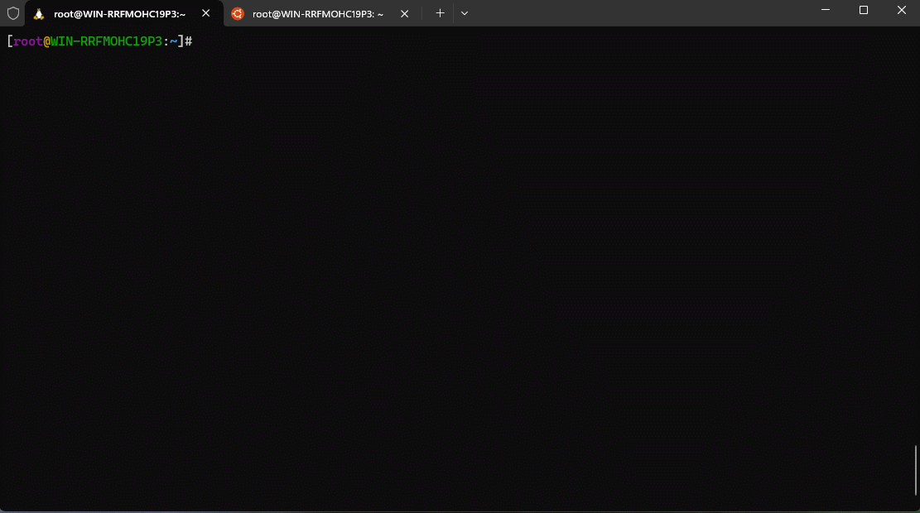This screenshot has width=920, height=513.
Task: Select the first root terminal tab
Action: 119,14
